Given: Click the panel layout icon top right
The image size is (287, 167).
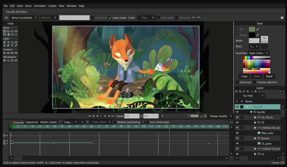Looking at the screenshot, I should click(x=282, y=18).
